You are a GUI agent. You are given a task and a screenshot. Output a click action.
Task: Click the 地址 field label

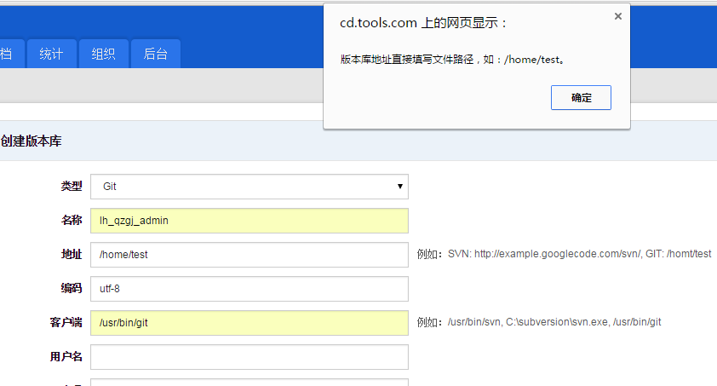[72, 254]
